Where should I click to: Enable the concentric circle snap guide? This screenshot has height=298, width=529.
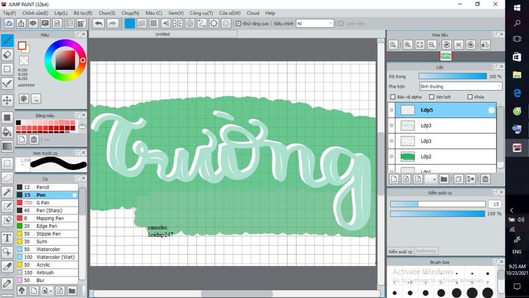[190, 24]
